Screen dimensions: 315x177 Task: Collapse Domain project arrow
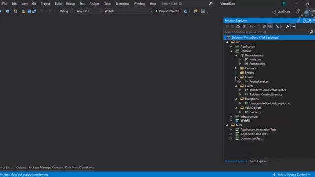tap(231, 51)
